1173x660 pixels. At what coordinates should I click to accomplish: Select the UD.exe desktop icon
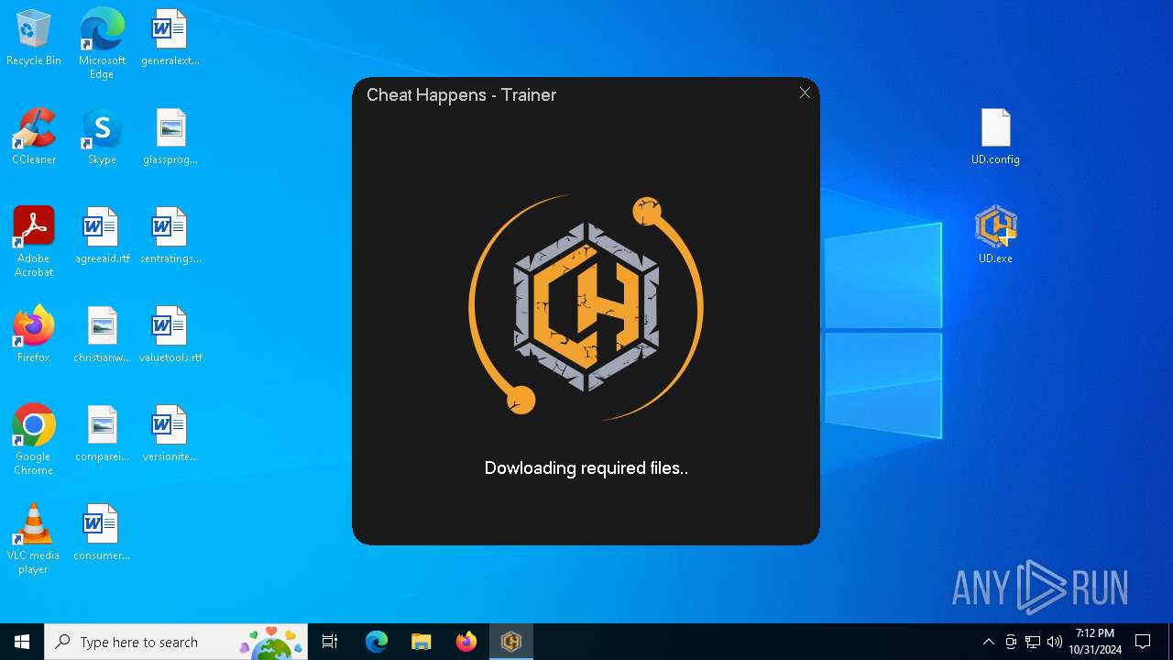point(995,236)
